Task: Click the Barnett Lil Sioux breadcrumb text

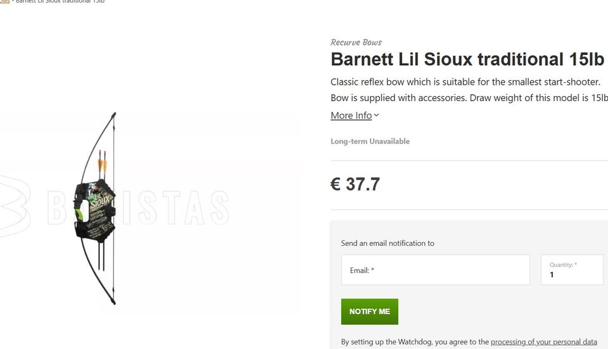Action: (60, 2)
